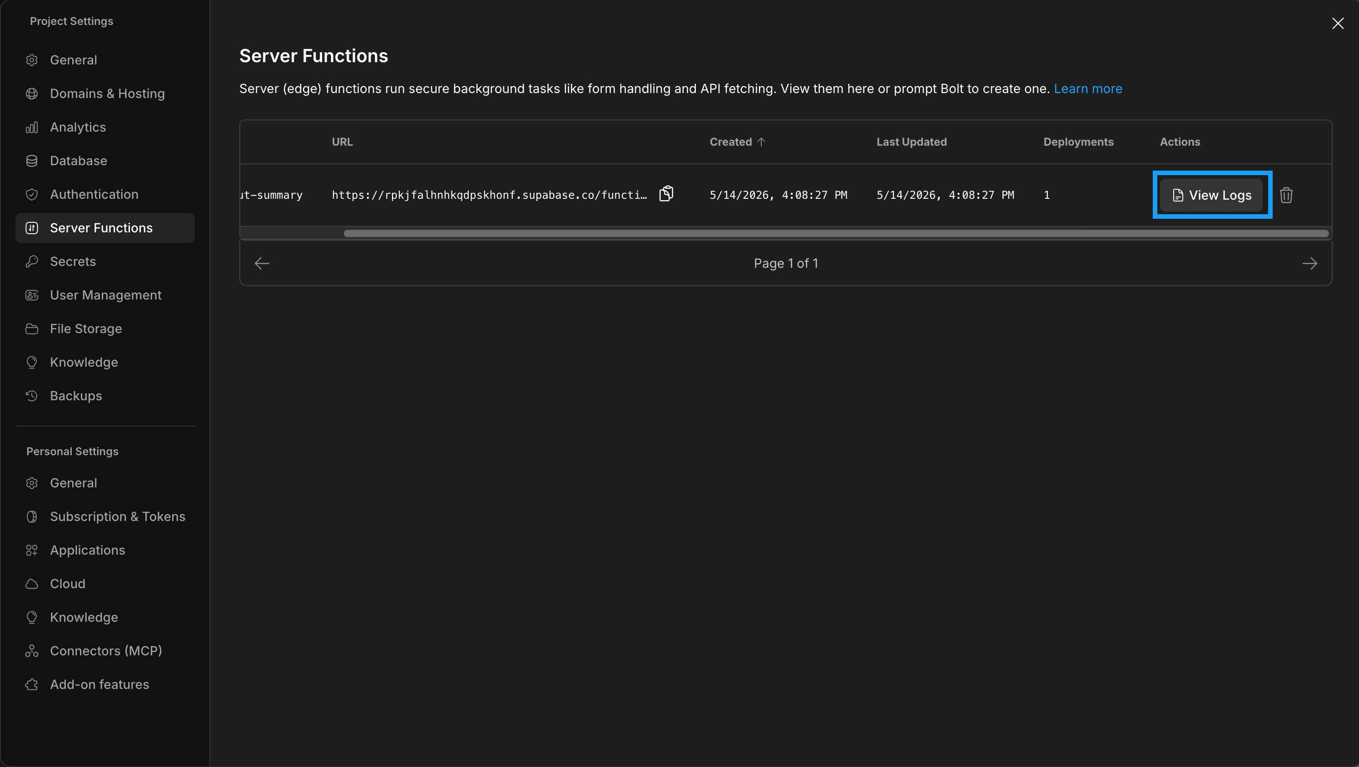
Task: Open Authentication settings
Action: (105, 195)
